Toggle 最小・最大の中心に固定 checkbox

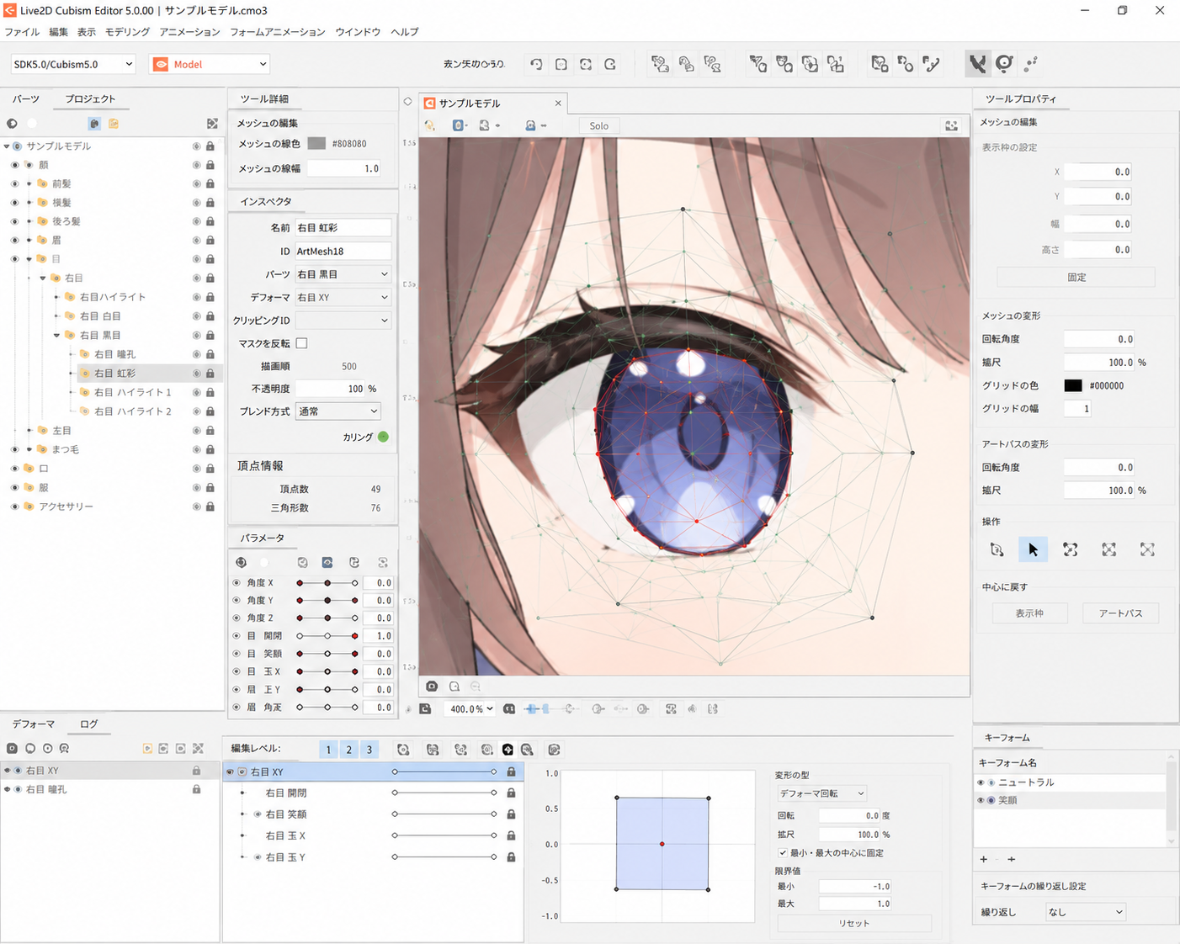click(x=783, y=853)
